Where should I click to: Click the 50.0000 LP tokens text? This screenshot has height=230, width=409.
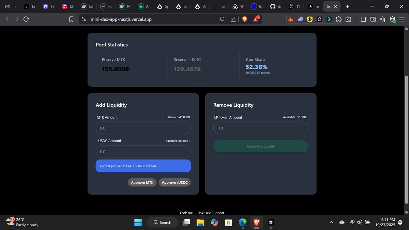click(258, 73)
